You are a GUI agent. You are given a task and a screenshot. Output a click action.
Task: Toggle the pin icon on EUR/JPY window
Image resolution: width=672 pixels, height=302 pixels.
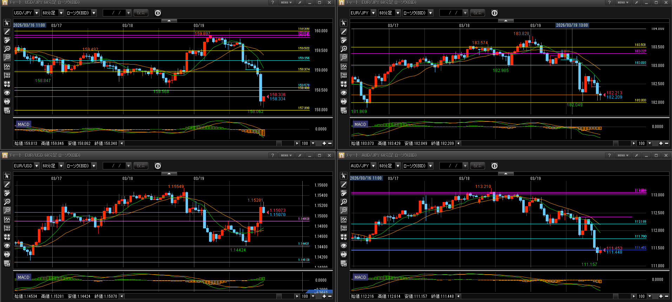pos(636,3)
